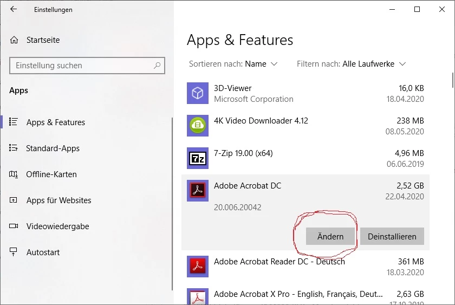Click the date 18.03.2020
Viewport: 455px width, 305px height.
point(405,272)
